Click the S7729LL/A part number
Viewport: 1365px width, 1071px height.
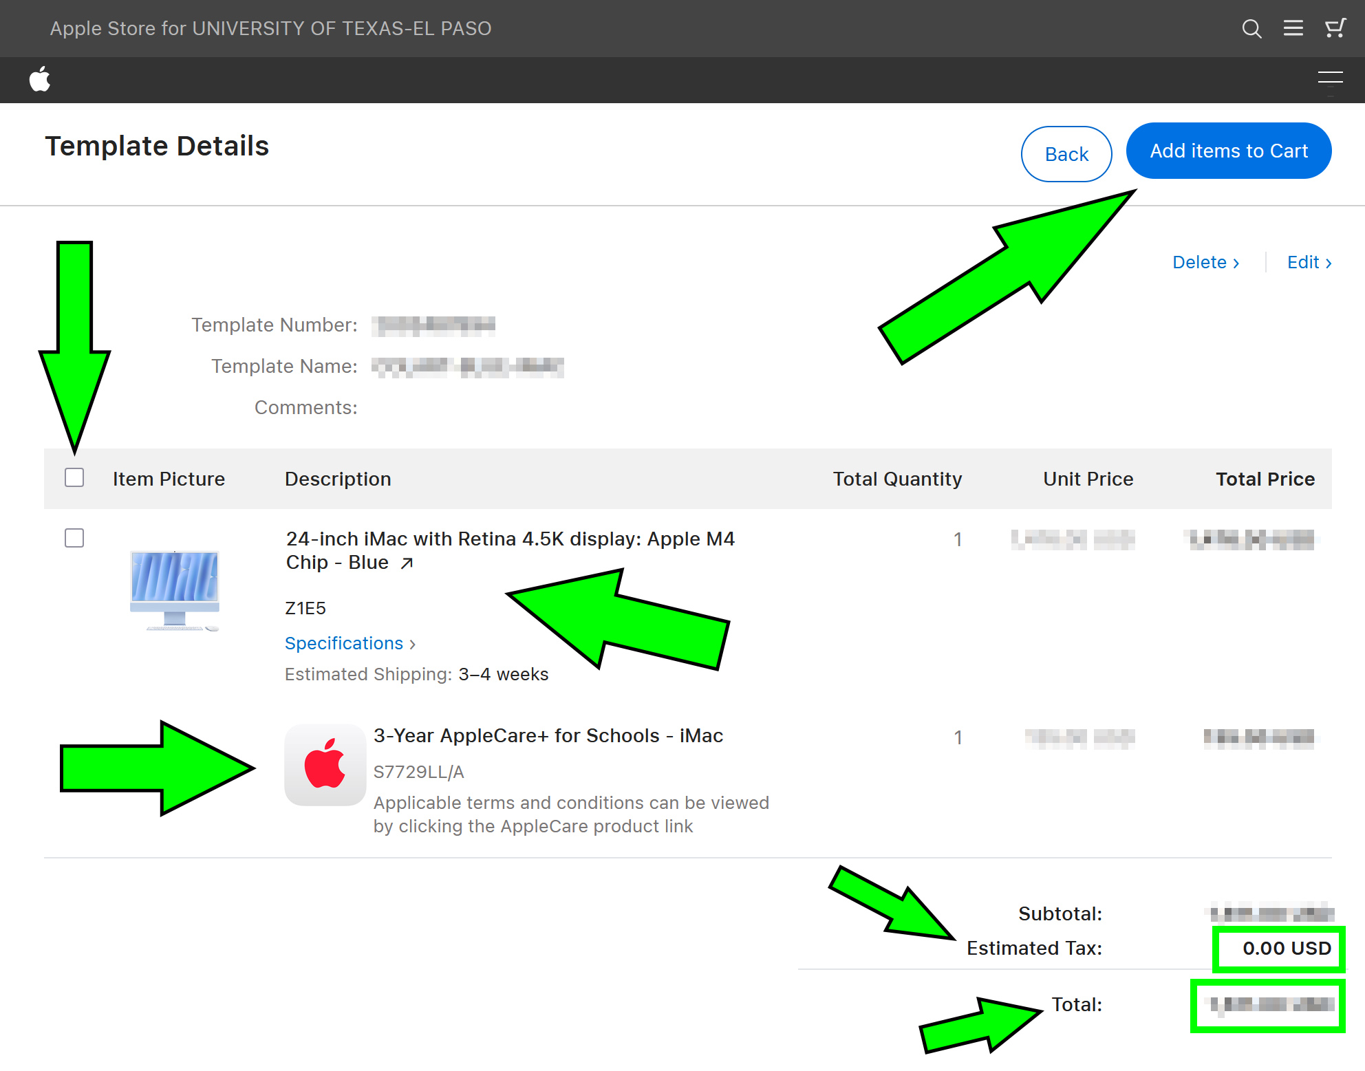(419, 772)
